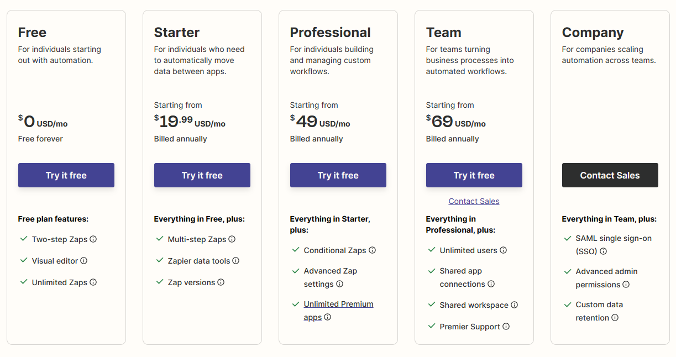Click info icon beside Zapier data tools

point(236,261)
